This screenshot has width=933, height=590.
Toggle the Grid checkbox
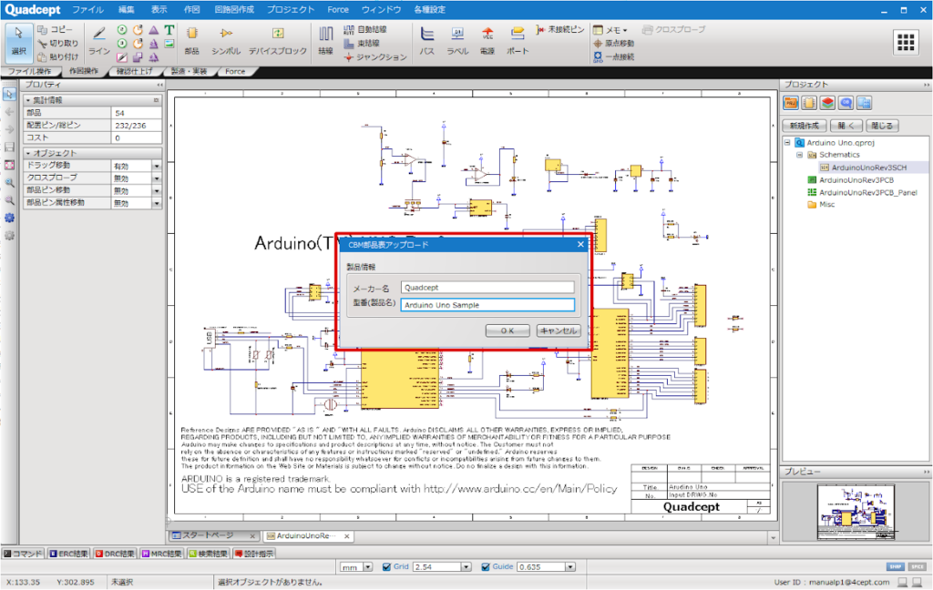coord(387,566)
